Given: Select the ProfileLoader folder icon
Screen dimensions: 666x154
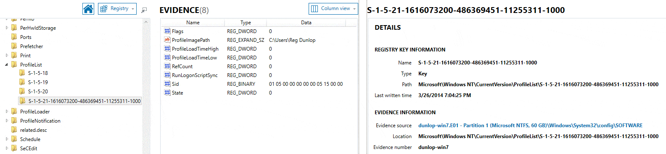Looking at the screenshot, I should tap(14, 111).
